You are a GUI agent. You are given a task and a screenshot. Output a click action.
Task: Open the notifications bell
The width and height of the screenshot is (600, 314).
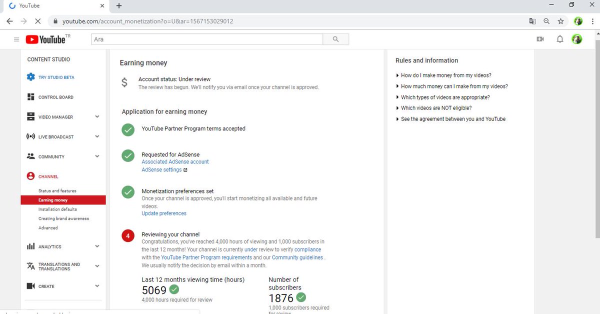click(560, 39)
